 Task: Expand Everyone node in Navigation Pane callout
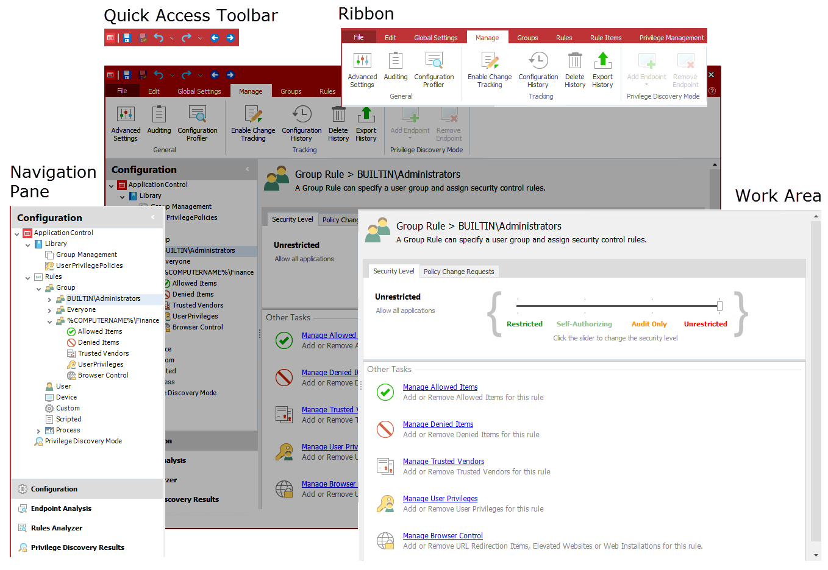point(49,311)
